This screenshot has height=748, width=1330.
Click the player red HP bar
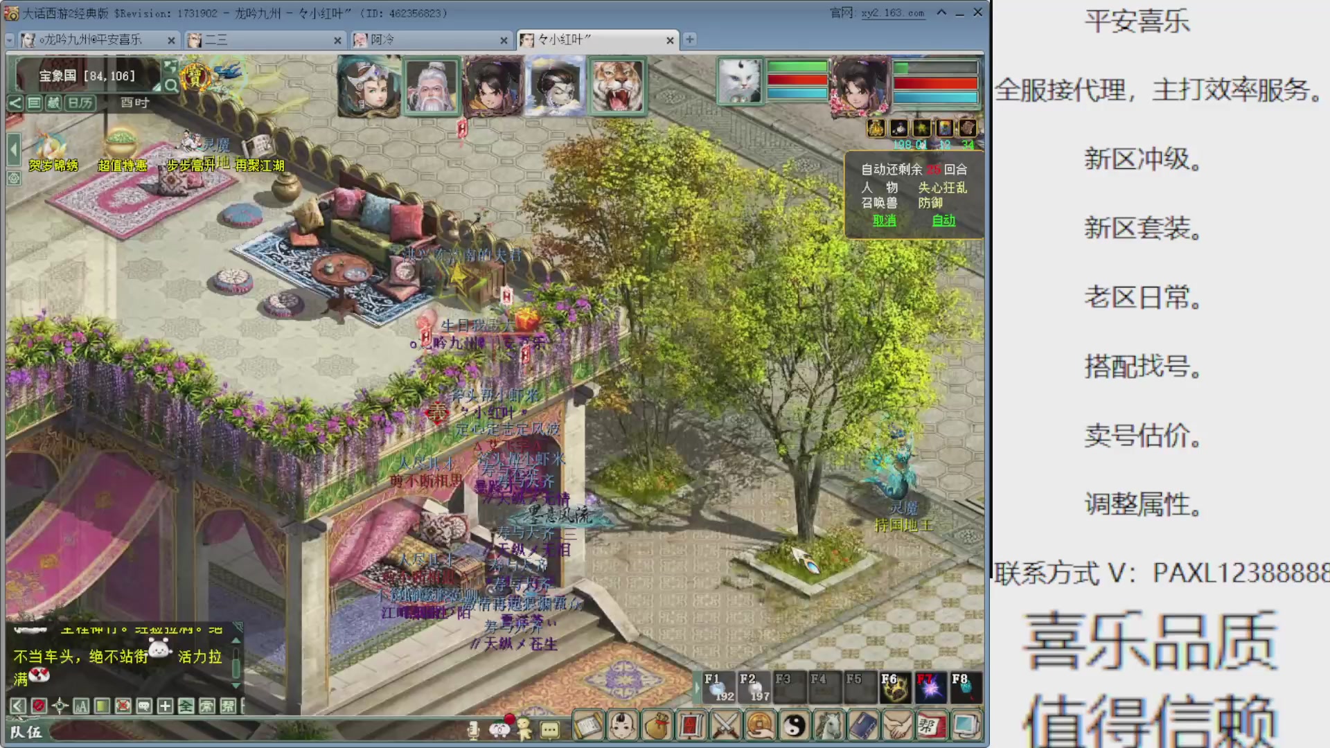click(x=935, y=83)
